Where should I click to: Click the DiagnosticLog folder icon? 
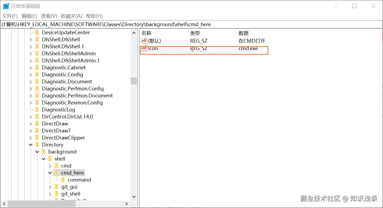click(x=37, y=110)
